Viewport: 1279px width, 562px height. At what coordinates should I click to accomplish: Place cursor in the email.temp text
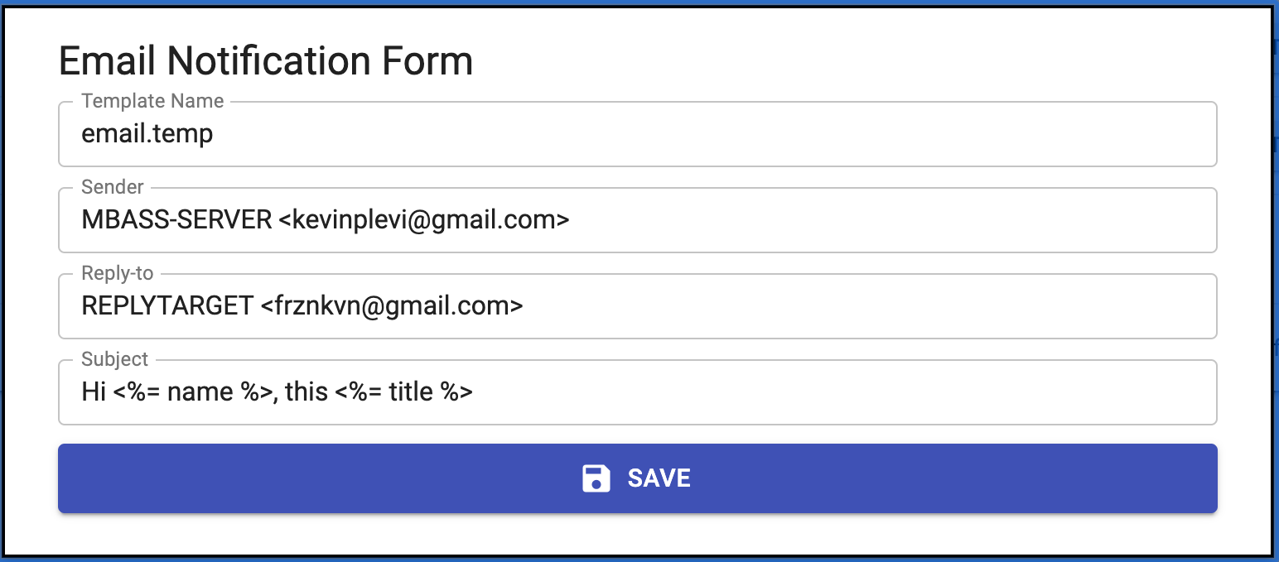click(147, 134)
